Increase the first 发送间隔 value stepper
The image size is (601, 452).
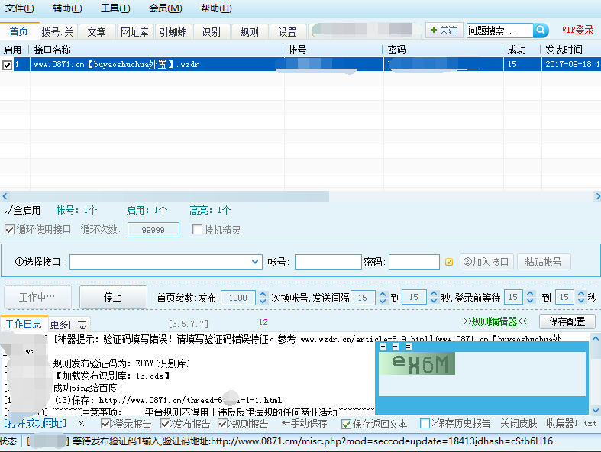pos(383,294)
